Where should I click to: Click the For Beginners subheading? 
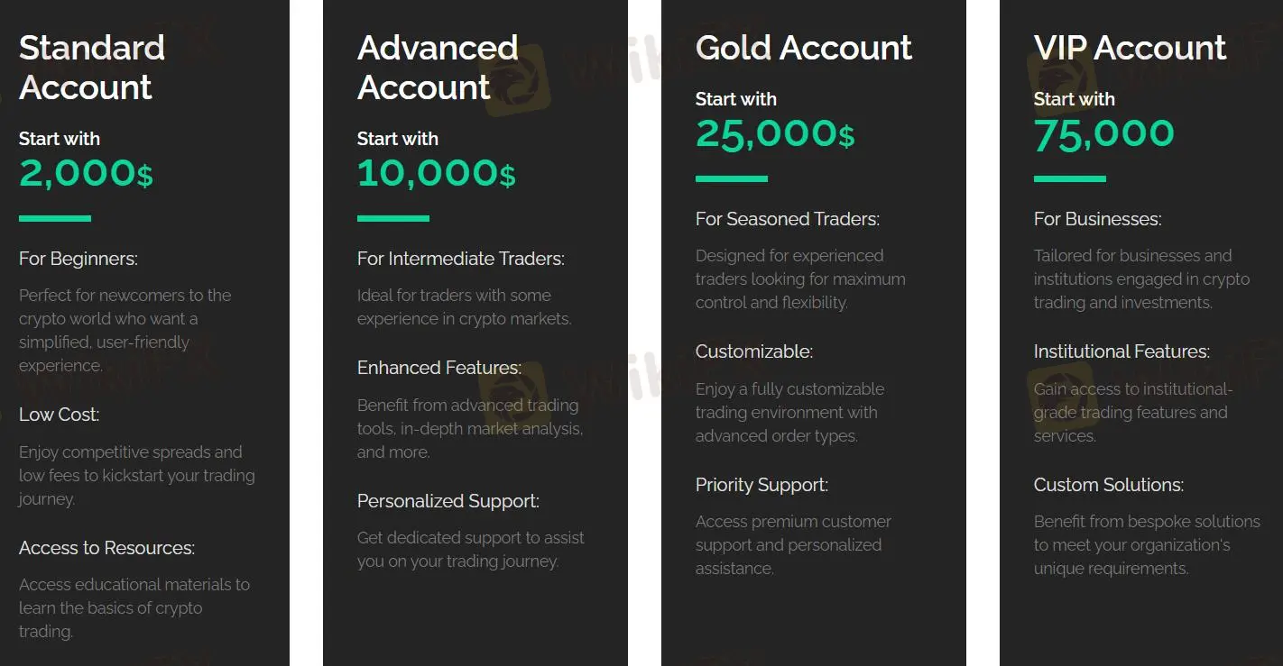[78, 260]
